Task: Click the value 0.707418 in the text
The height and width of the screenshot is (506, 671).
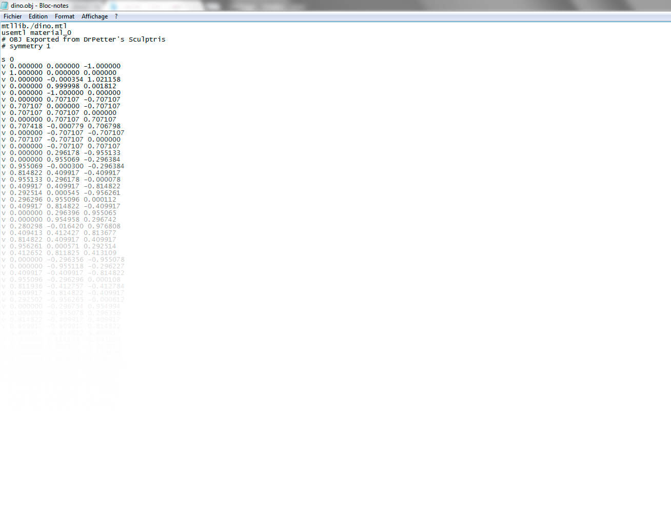Action: 26,126
